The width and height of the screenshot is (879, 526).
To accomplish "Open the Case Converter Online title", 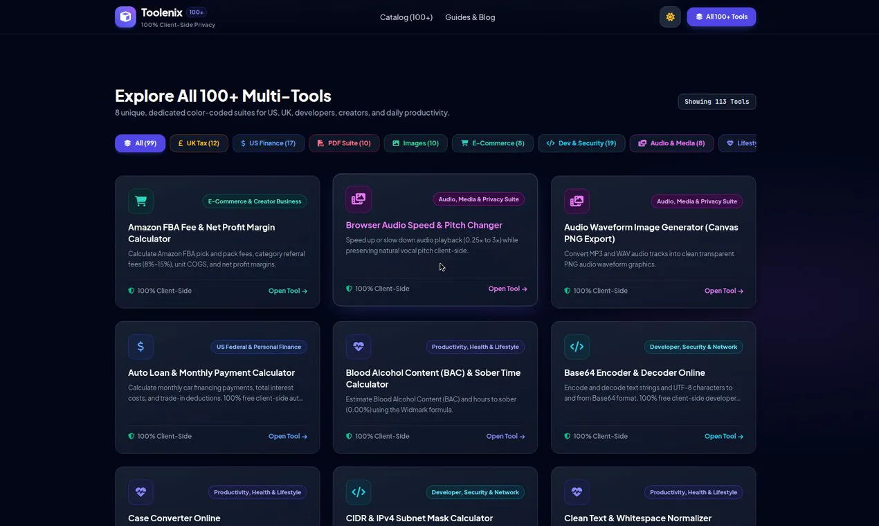I will (174, 518).
